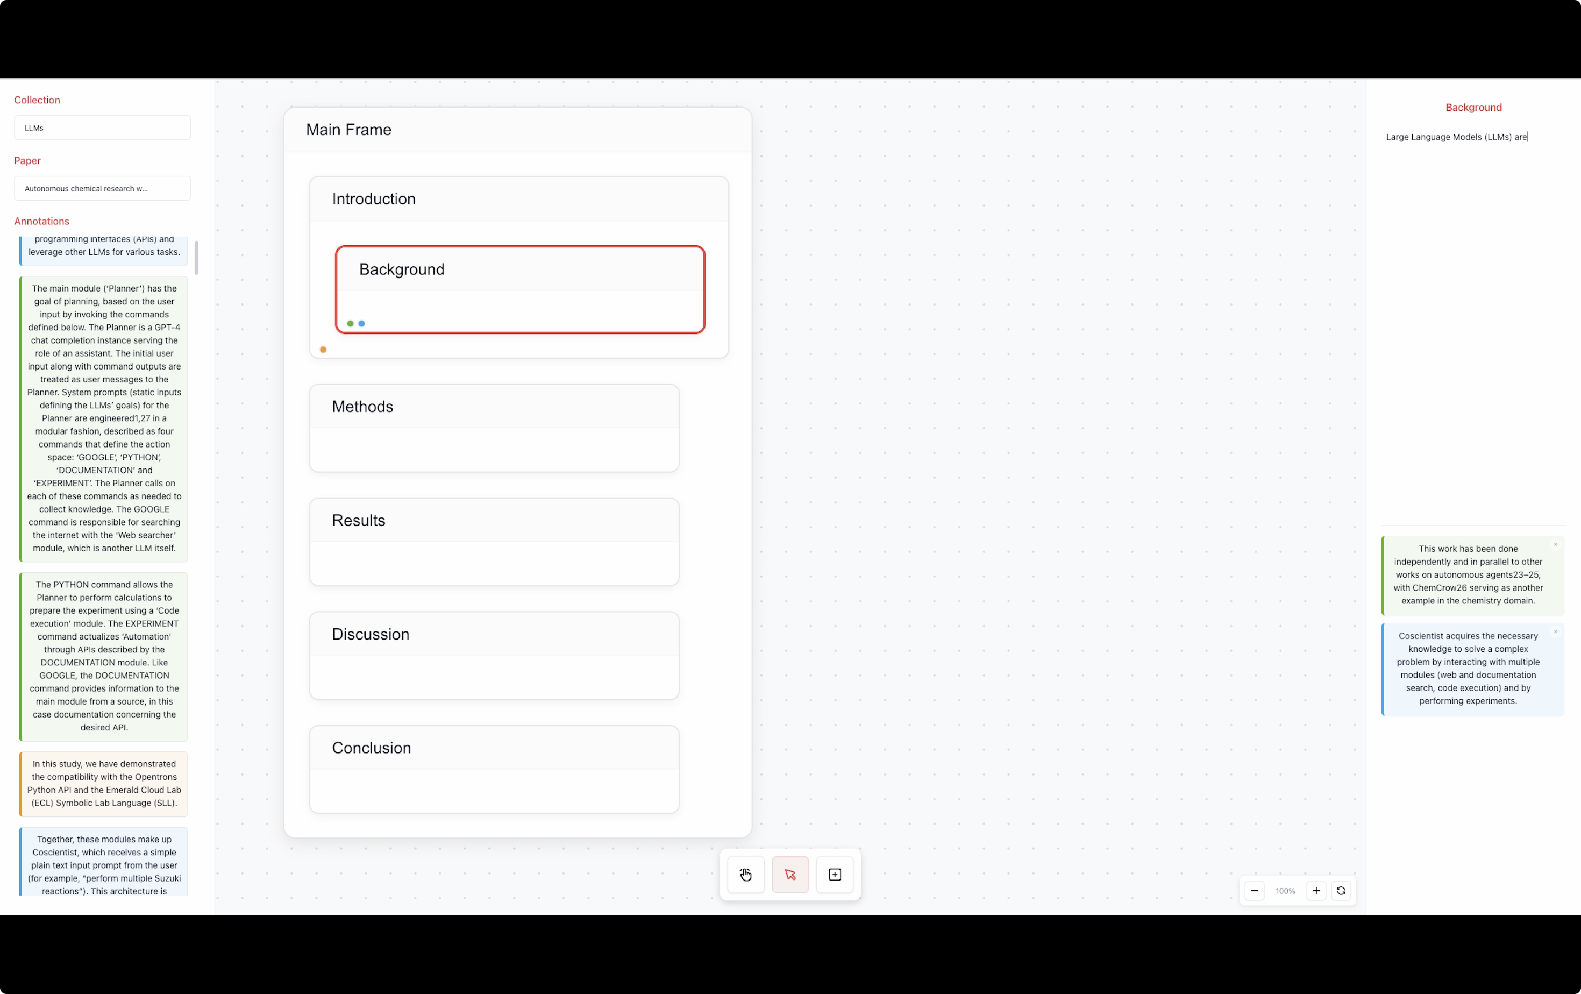The width and height of the screenshot is (1581, 994).
Task: Click the add frame plus-square tool
Action: point(835,875)
